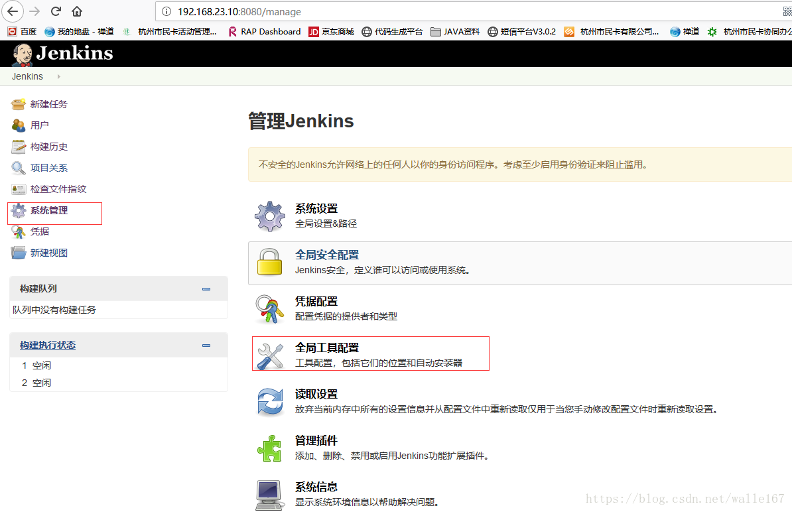
Task: Click the 检查文件指纹 fingerprint icon
Action: pyautogui.click(x=18, y=190)
